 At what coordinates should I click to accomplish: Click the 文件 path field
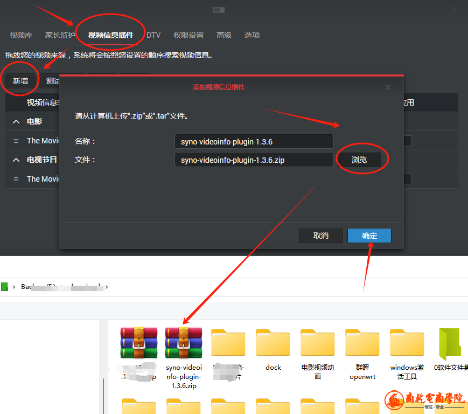click(254, 160)
